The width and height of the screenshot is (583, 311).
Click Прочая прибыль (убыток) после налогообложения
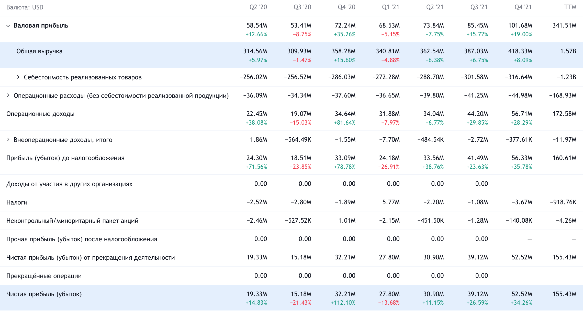point(82,239)
